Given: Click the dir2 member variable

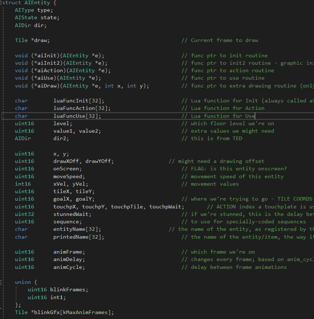Looking at the screenshot, I should [x=60, y=139].
